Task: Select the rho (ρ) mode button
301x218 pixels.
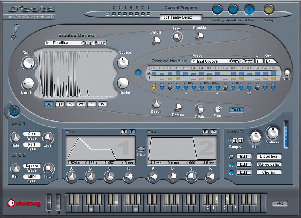Action: (92, 104)
